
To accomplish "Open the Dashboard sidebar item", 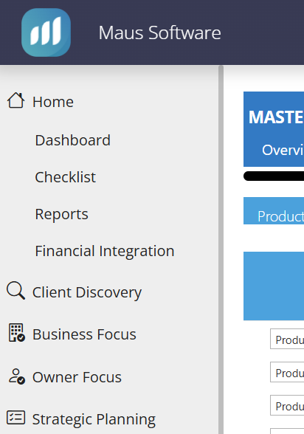I will (x=73, y=140).
